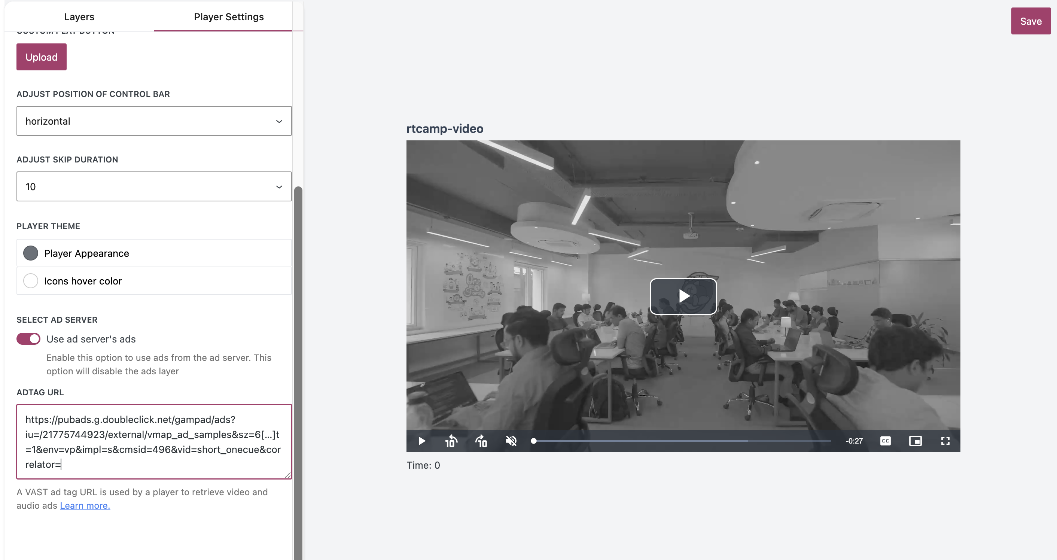
Task: Expand the skip duration dropdown
Action: (154, 186)
